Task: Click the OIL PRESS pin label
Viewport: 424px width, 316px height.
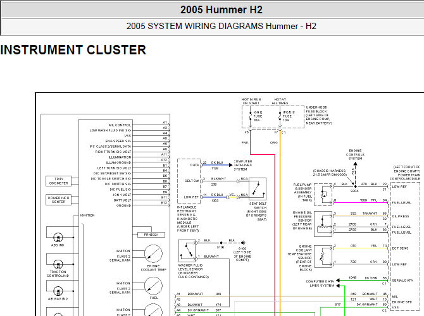Action: coord(401,216)
